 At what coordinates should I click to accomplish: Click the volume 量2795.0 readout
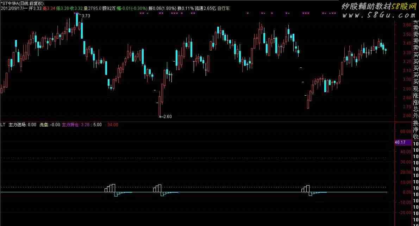point(93,8)
